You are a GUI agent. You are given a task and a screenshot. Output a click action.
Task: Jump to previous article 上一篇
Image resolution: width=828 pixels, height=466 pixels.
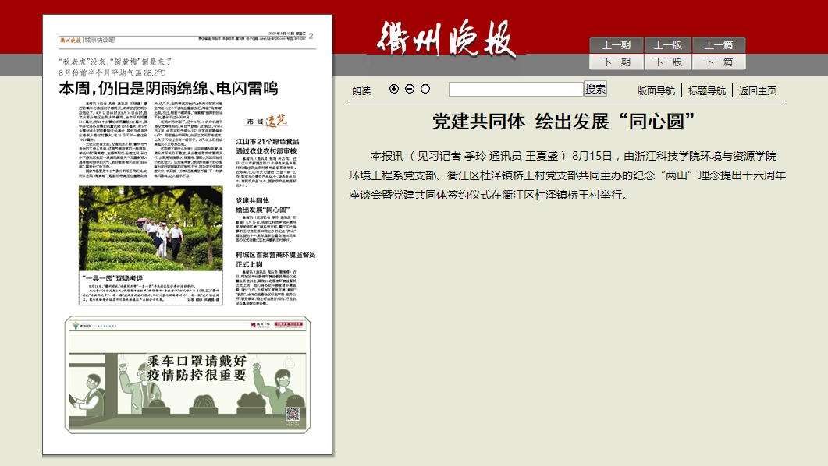(719, 45)
